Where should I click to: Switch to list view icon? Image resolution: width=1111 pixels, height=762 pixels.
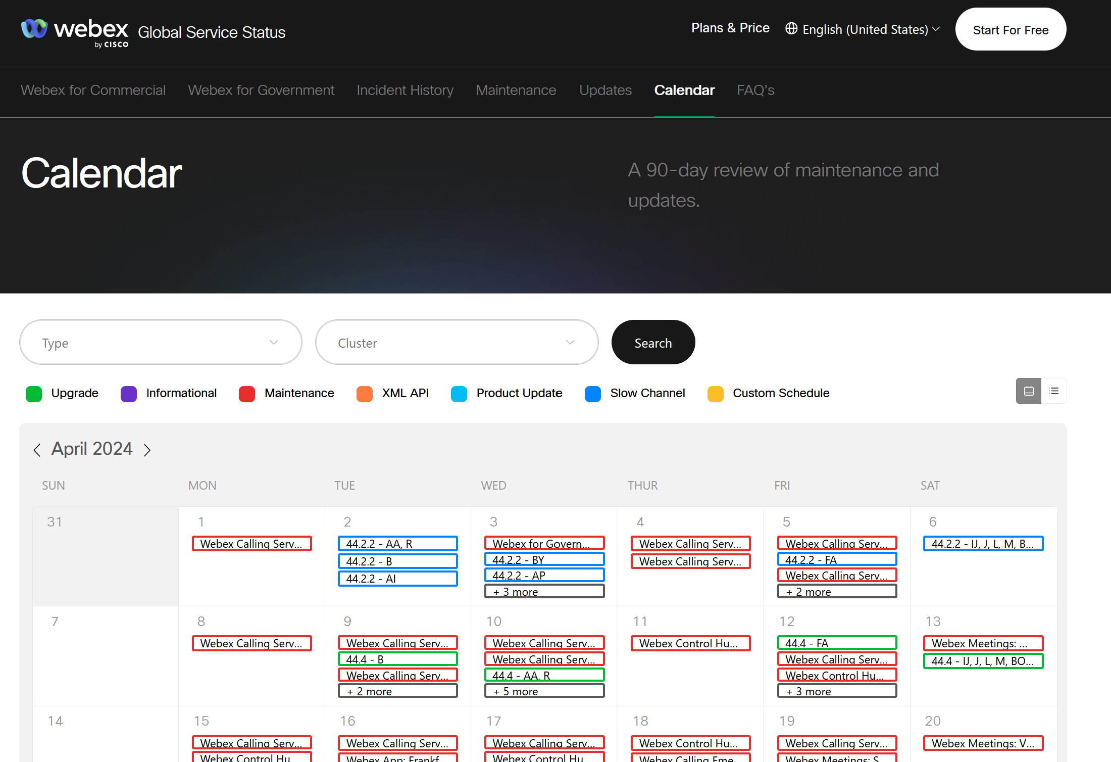pyautogui.click(x=1054, y=391)
